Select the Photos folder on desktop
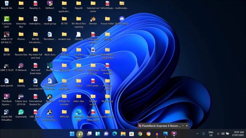This screenshot has width=246, height=138. tap(21, 36)
